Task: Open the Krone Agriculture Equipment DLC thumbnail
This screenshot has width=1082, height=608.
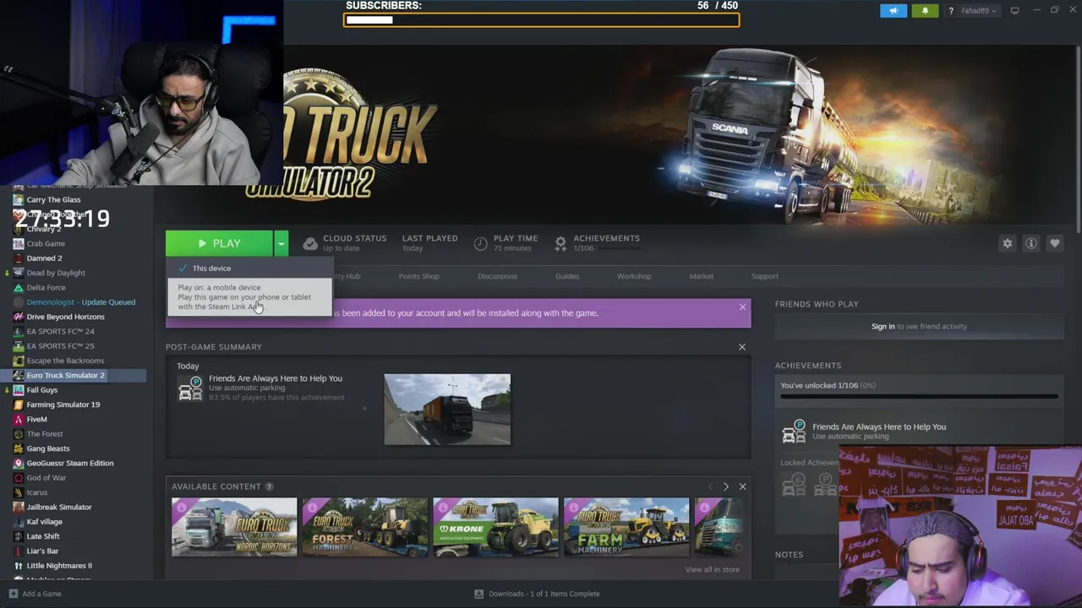Action: click(495, 527)
